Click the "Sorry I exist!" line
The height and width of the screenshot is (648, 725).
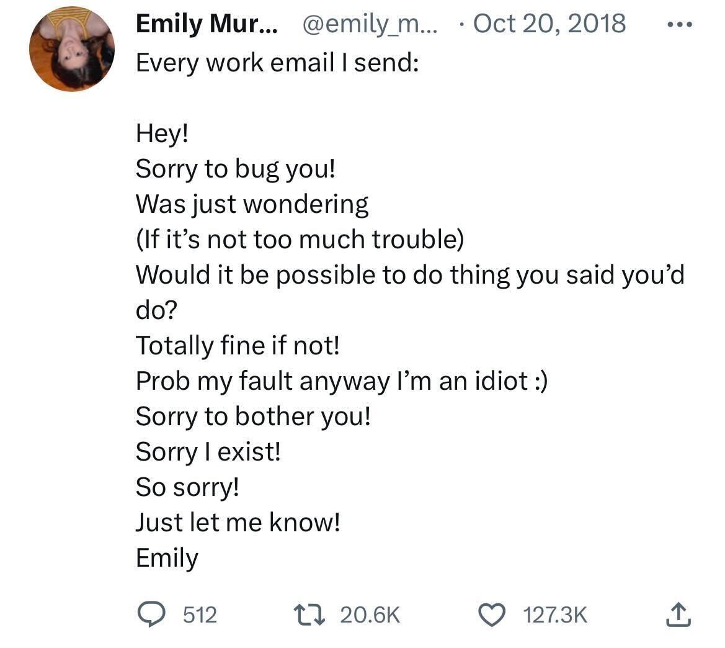(x=208, y=452)
